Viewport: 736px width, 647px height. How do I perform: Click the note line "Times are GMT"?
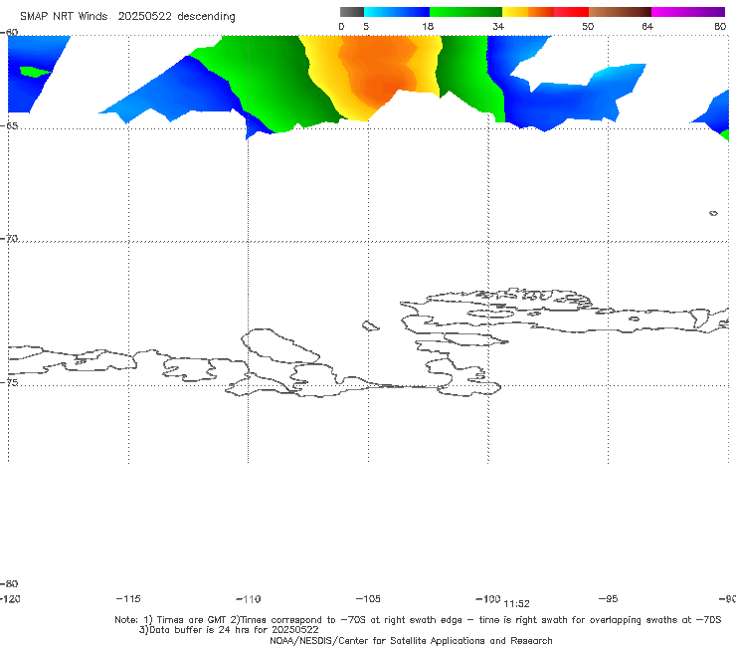[x=192, y=620]
